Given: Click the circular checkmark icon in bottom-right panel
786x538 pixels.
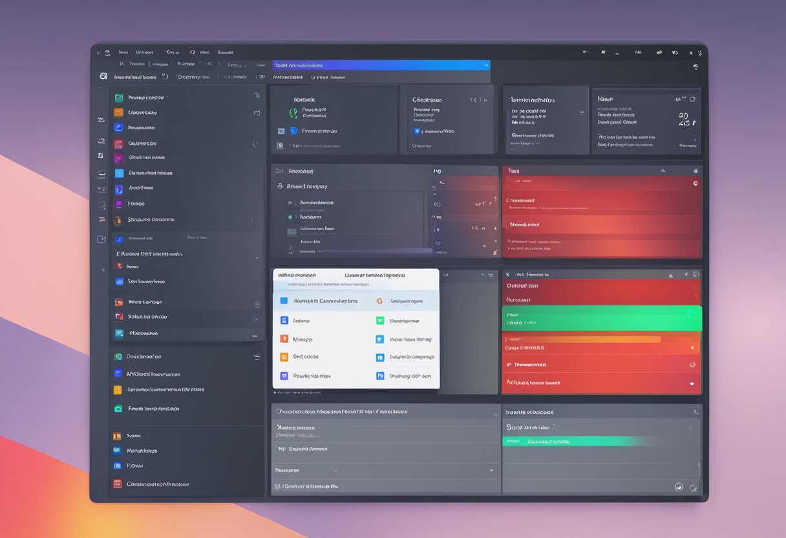Looking at the screenshot, I should click(x=679, y=487).
